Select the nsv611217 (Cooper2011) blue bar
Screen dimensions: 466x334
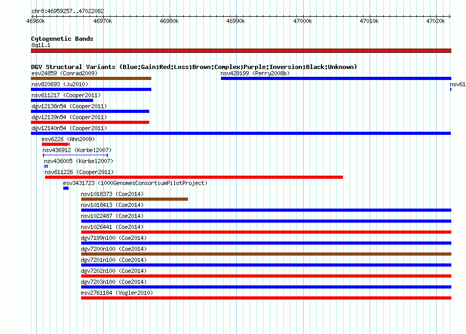[x=62, y=100]
